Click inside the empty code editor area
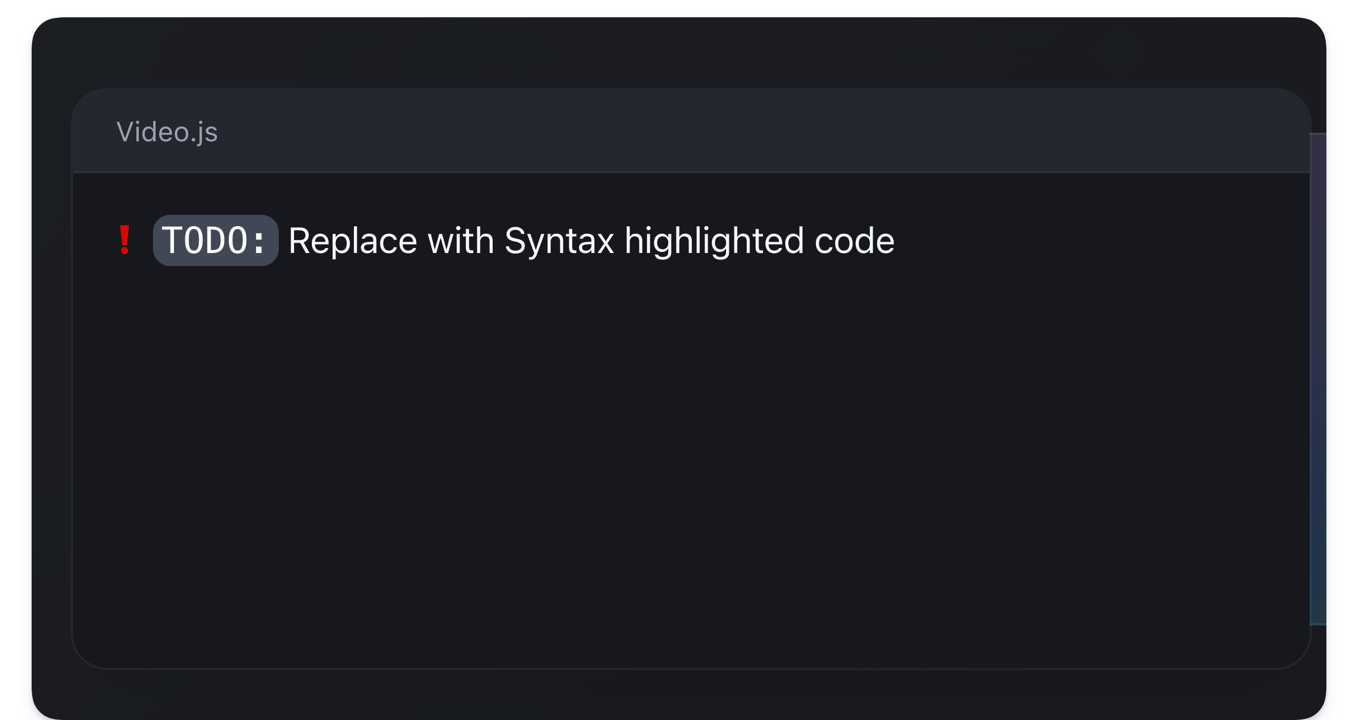The height and width of the screenshot is (720, 1358). tap(685, 448)
